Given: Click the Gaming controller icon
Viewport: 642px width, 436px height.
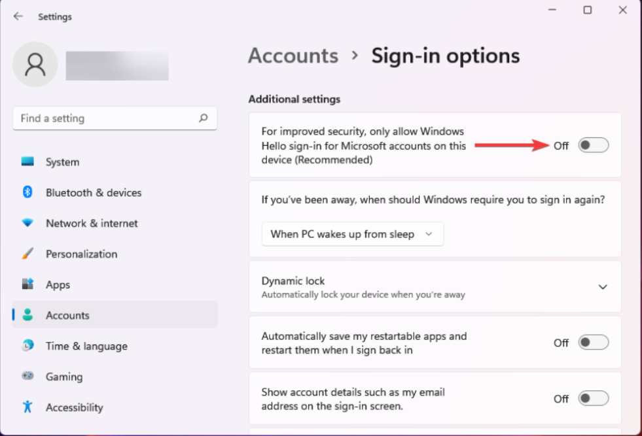Looking at the screenshot, I should click(27, 377).
